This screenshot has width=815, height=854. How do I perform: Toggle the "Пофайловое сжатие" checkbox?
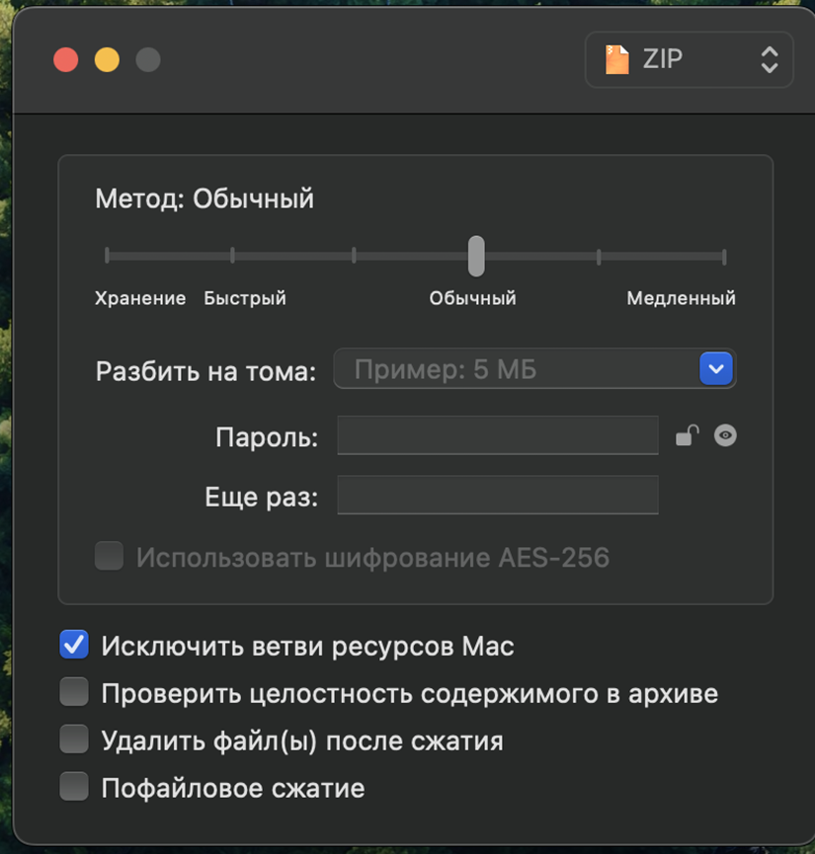click(x=73, y=787)
